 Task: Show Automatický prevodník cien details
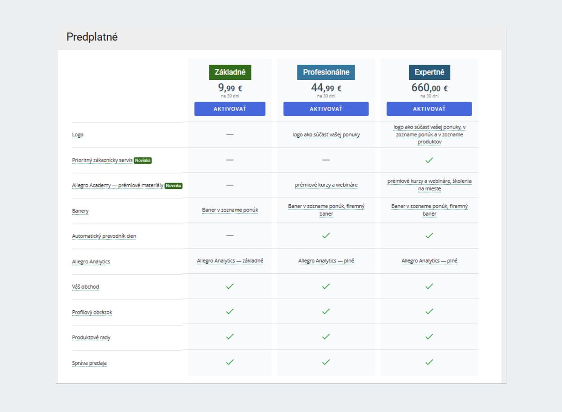[x=104, y=236]
